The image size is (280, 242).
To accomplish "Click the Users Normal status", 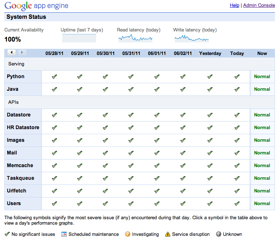I will [x=262, y=204].
